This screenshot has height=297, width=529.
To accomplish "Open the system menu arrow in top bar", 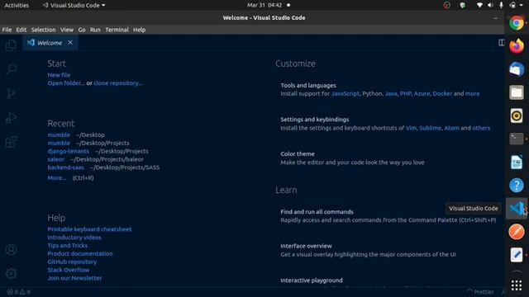I will point(522,6).
